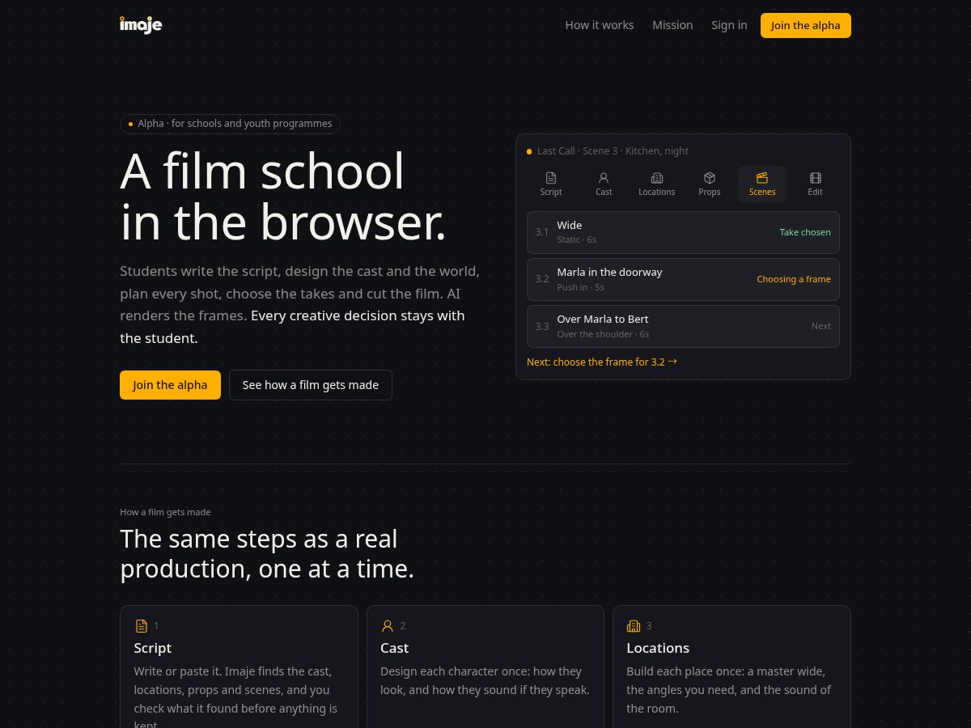This screenshot has height=728, width=971.
Task: Select shot 3.3 Over Marla to Bert
Action: (683, 326)
